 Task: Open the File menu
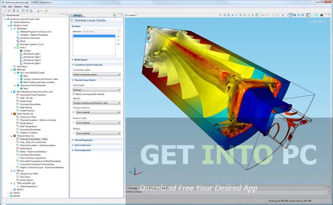coord(4,7)
